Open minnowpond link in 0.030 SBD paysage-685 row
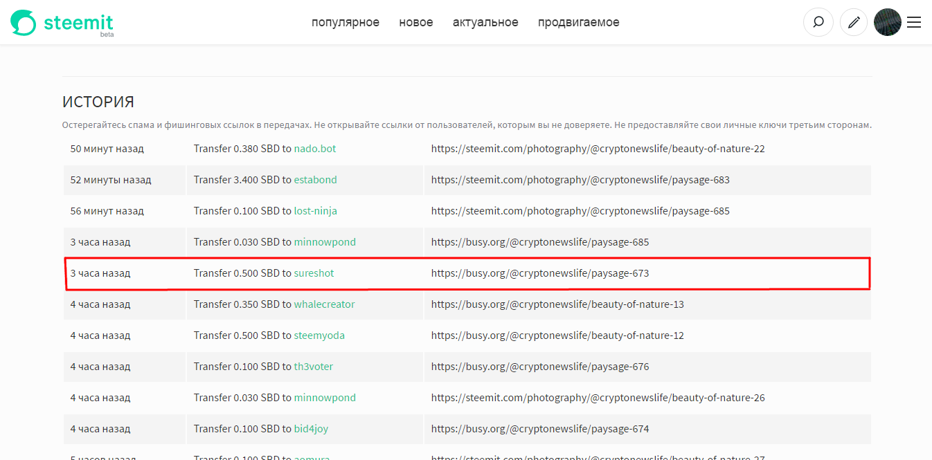This screenshot has width=932, height=460. click(x=325, y=242)
